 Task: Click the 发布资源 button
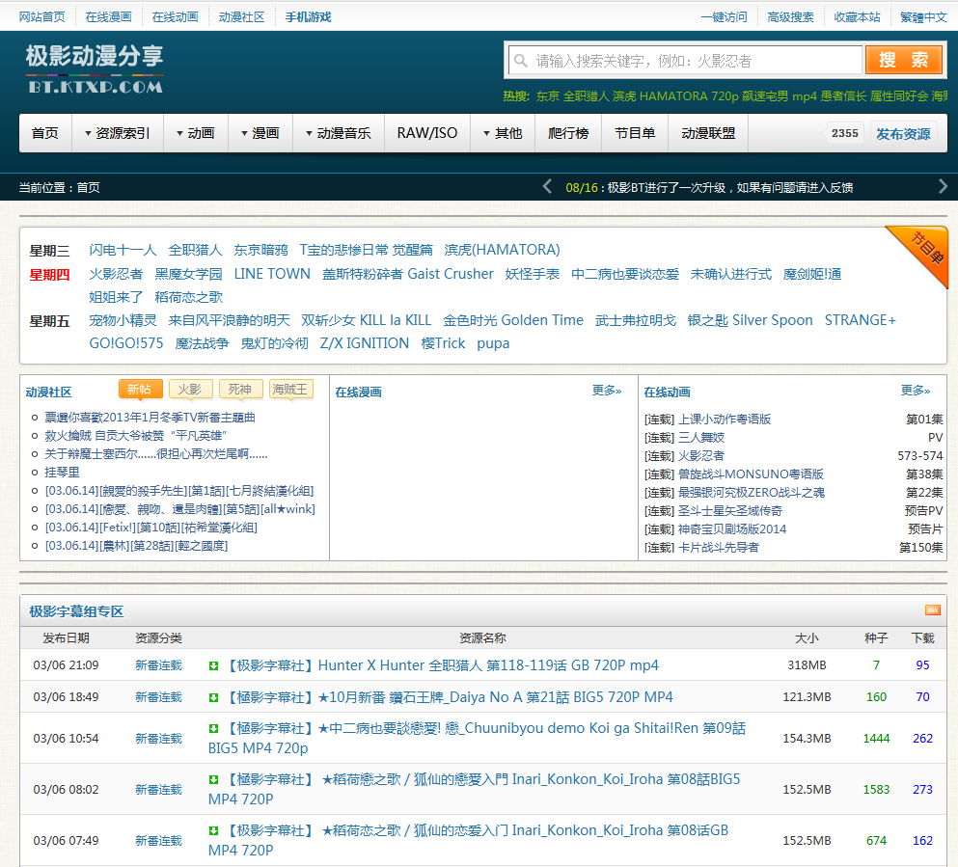903,133
